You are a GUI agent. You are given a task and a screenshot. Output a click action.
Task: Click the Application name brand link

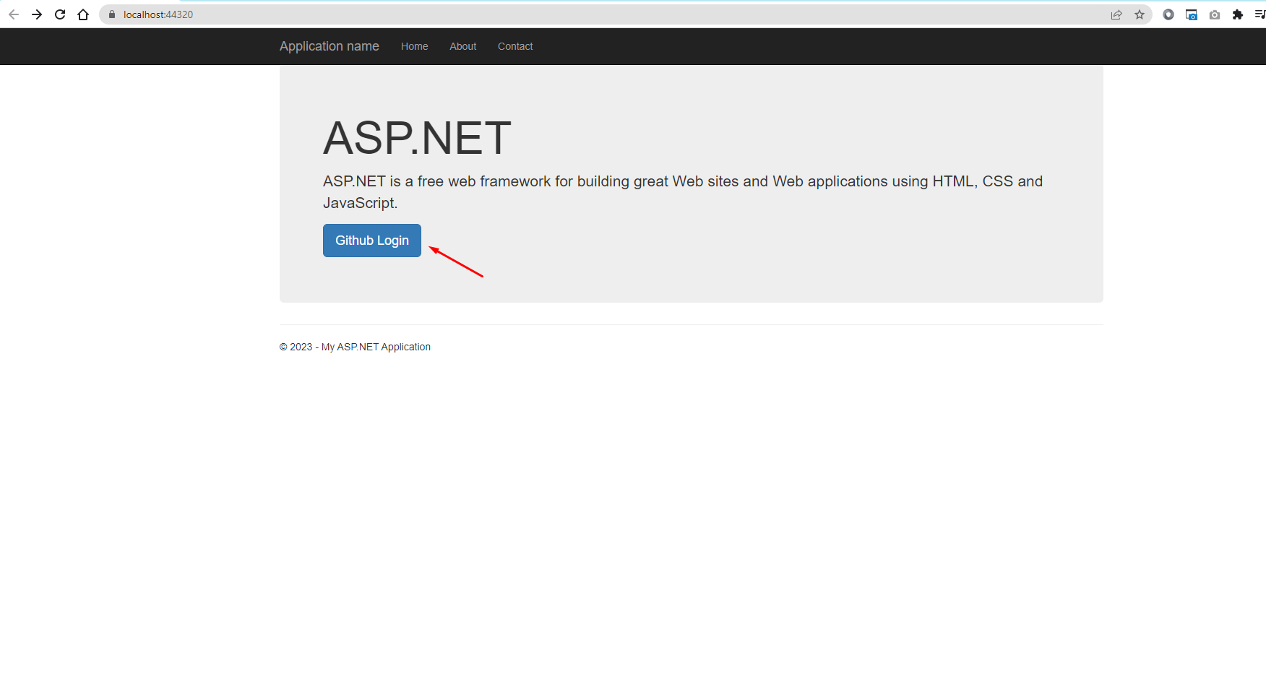pyautogui.click(x=330, y=46)
